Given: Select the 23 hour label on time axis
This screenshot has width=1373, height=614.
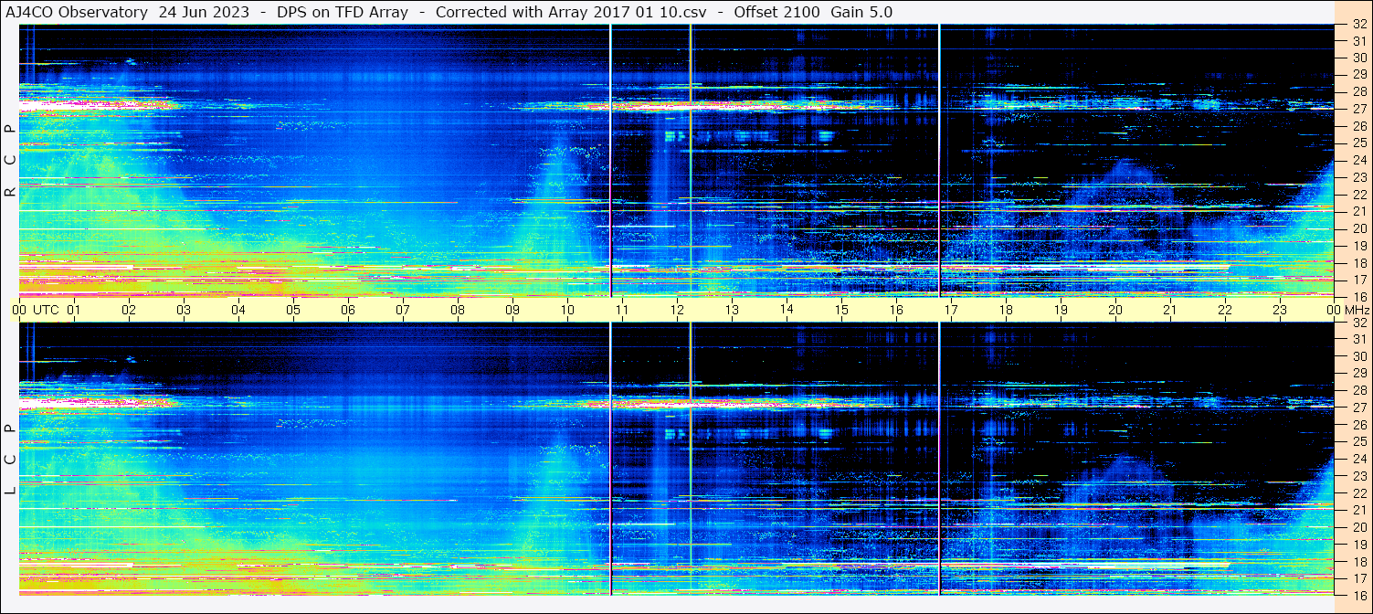Looking at the screenshot, I should 1280,310.
